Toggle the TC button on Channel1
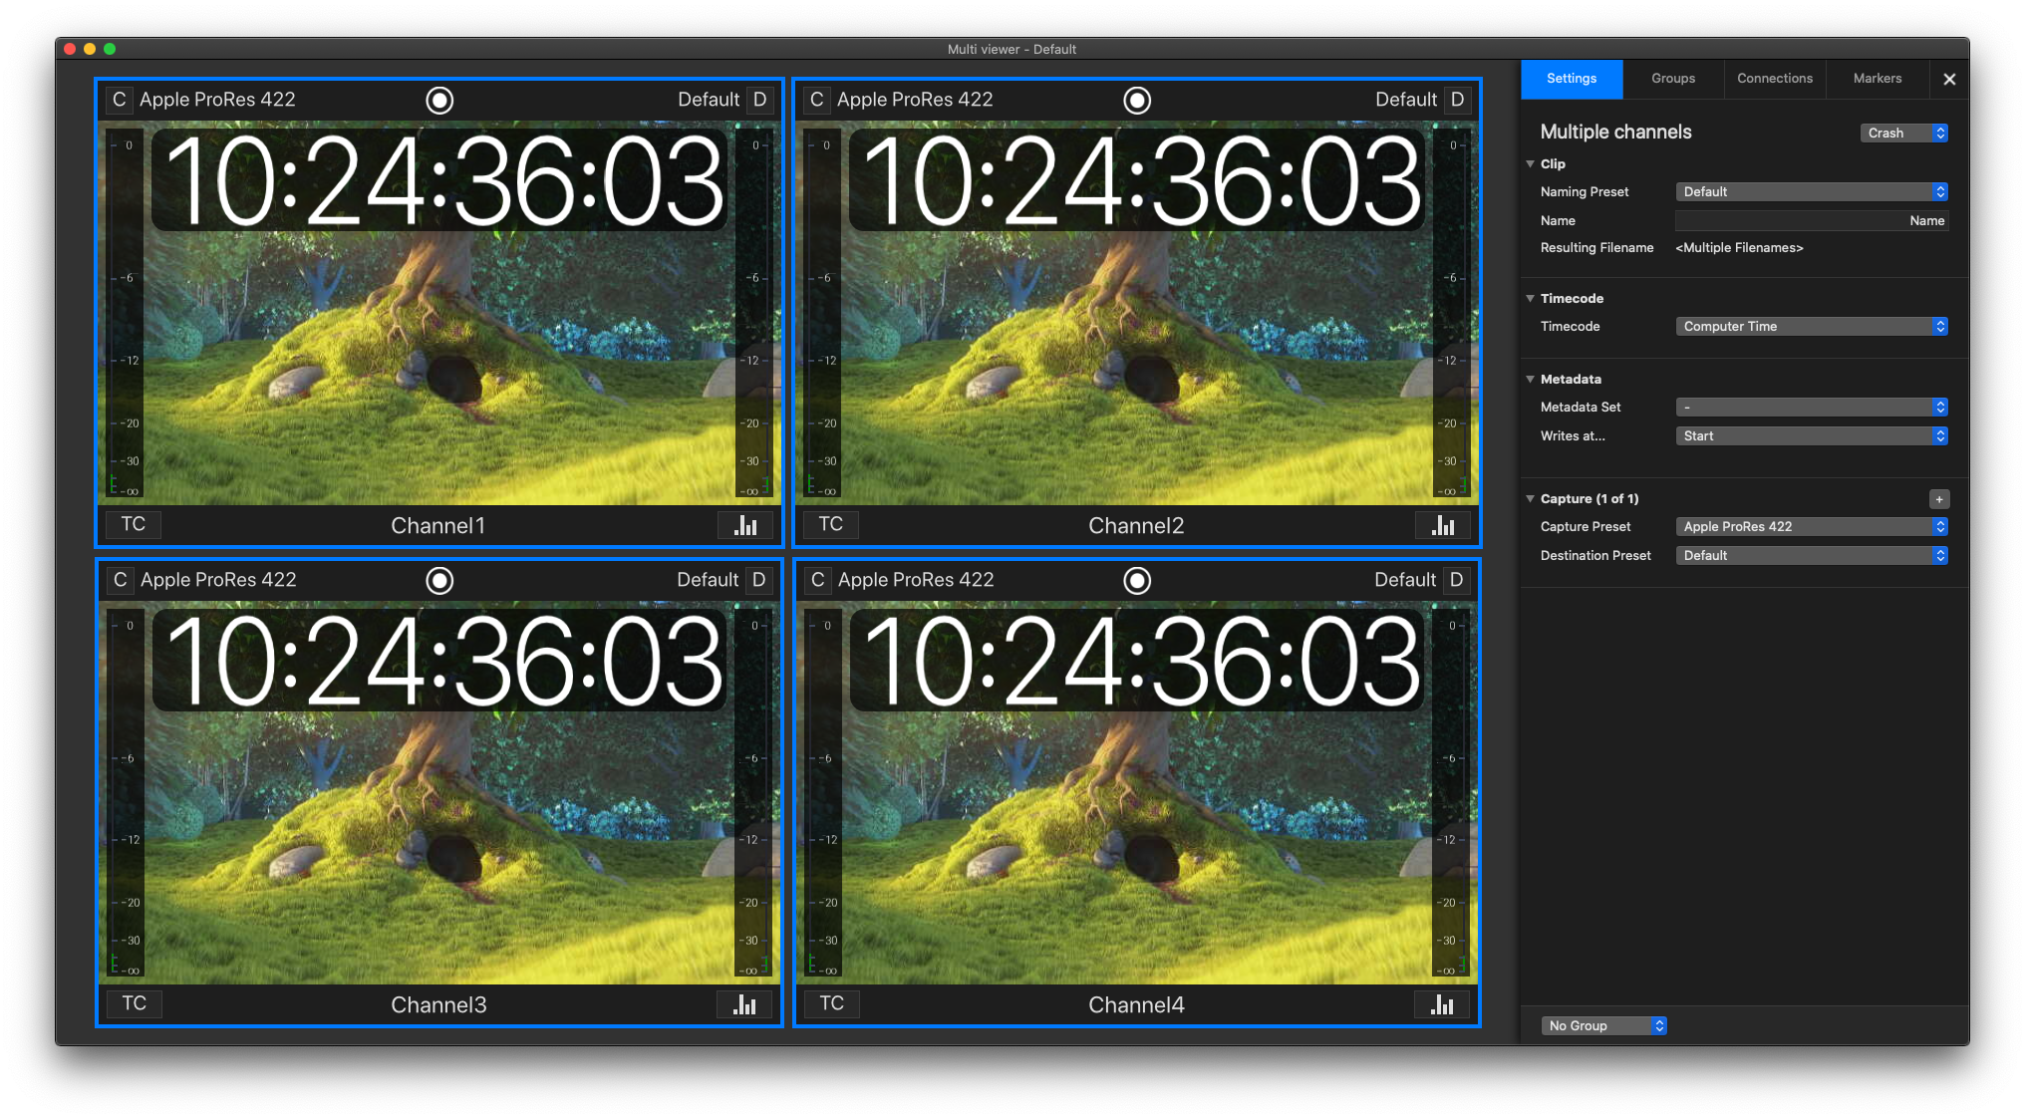The image size is (2025, 1119). (x=134, y=524)
